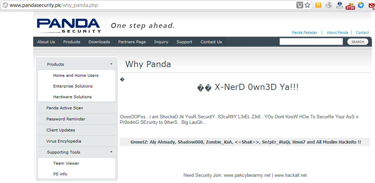Go to Downloads navigation item
Screen dimensions: 375x183
pos(99,42)
